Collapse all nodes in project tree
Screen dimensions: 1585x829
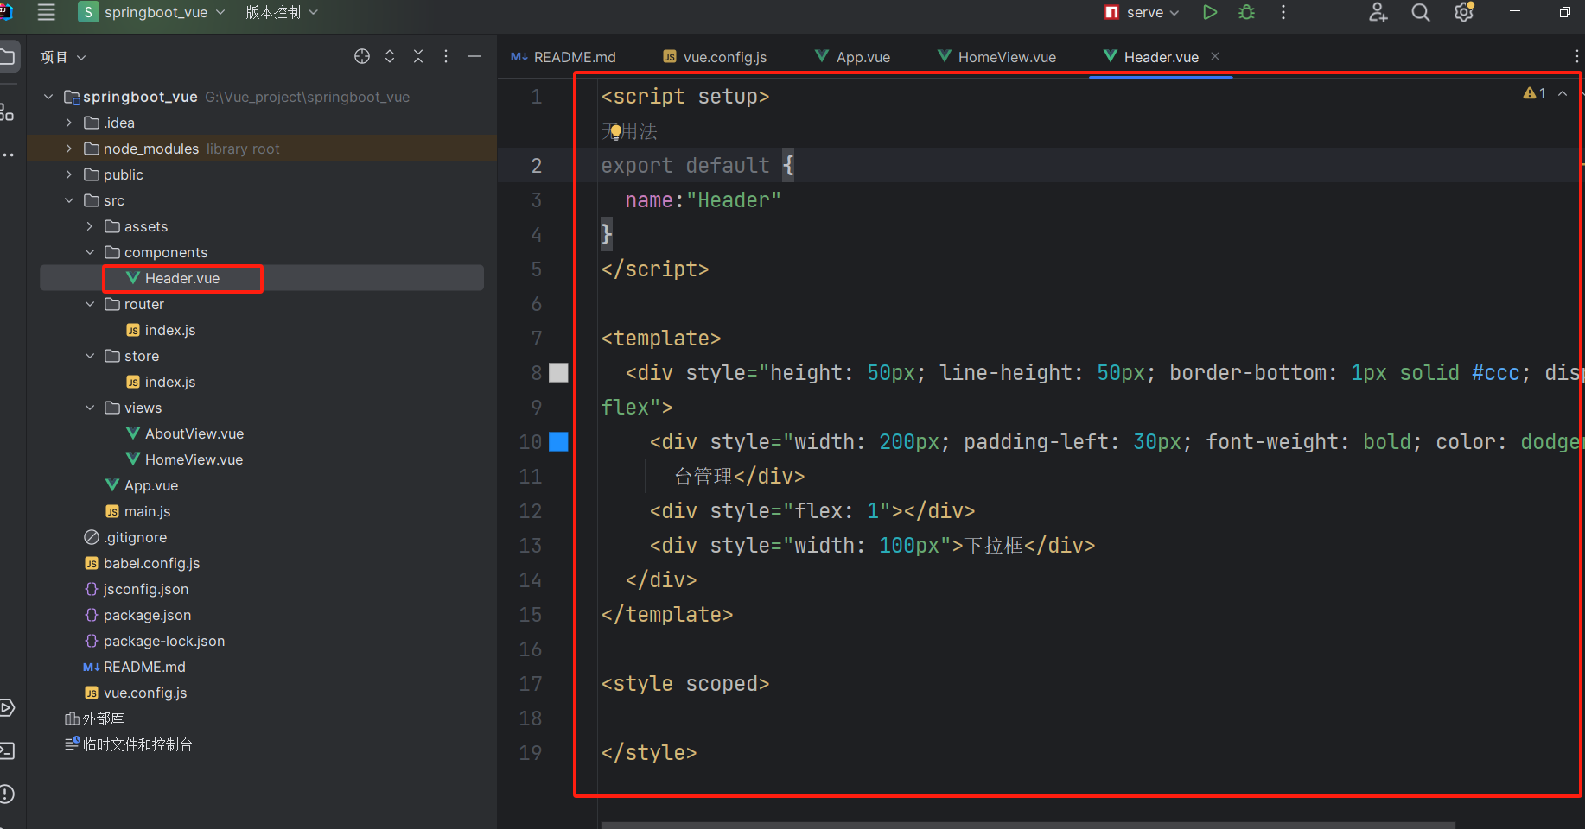click(x=418, y=56)
